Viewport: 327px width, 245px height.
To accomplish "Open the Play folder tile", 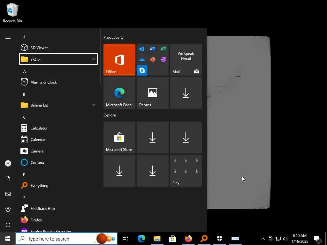I will 186,171.
